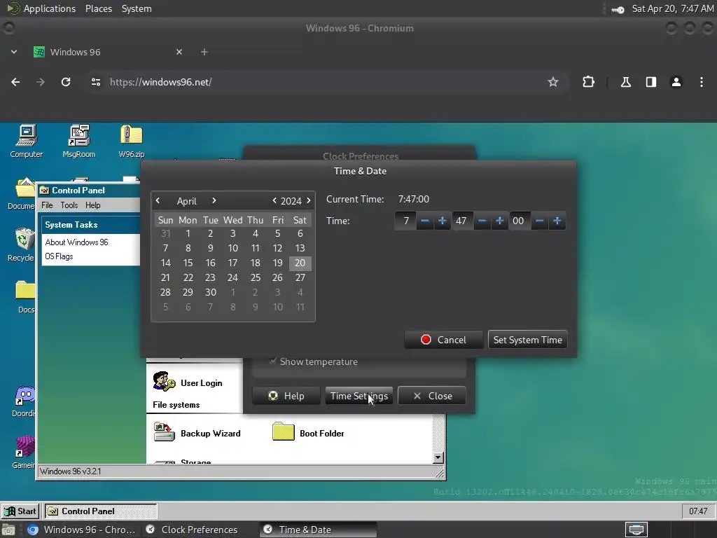Click OS Flags under System Tasks
The height and width of the screenshot is (538, 717).
pyautogui.click(x=59, y=256)
